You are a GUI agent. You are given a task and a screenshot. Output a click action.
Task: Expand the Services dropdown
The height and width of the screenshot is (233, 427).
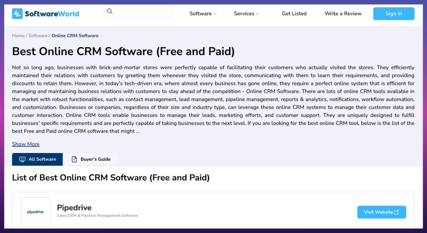pyautogui.click(x=244, y=13)
